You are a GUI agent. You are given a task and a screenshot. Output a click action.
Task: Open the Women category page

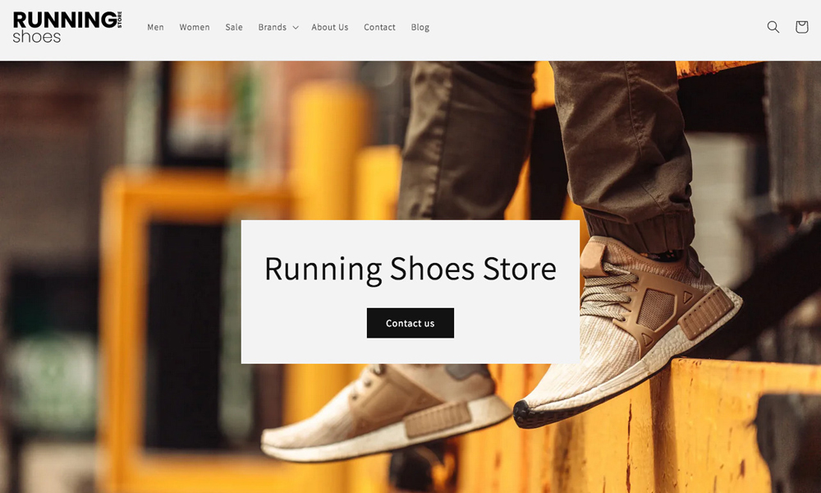coord(195,27)
